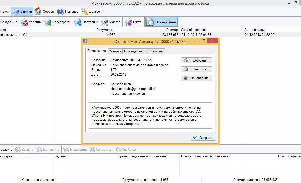301x183 pixels.
Task: Open task Свойства
Action: (x=126, y=150)
